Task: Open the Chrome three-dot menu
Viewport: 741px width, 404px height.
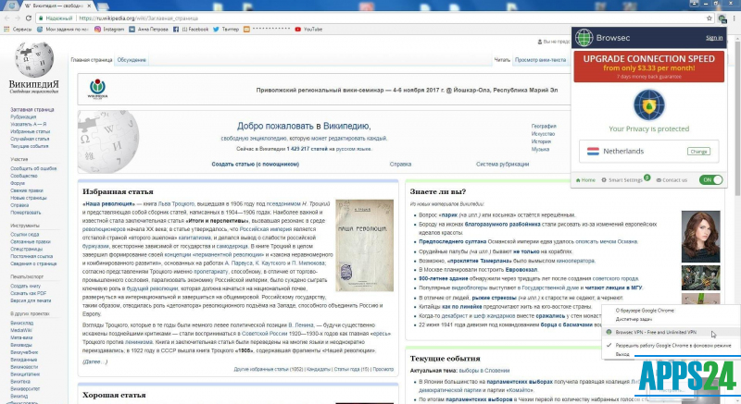Action: tap(734, 17)
